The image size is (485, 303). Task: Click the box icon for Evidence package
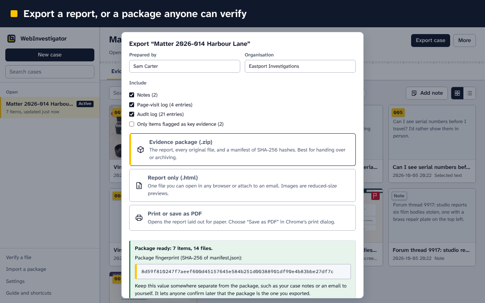coord(141,150)
